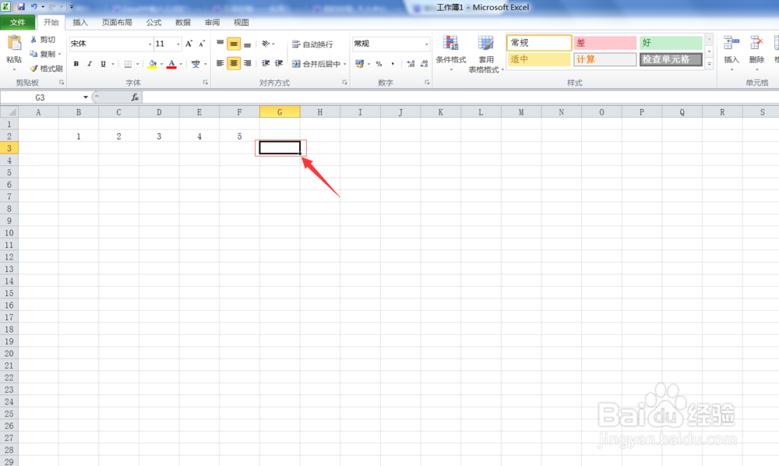Click the Copy (复制) icon

(x=33, y=54)
